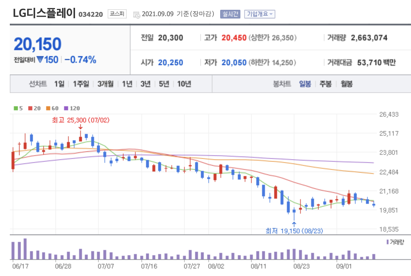This screenshot has height=276, width=411.
Task: Click the 전일 value 20,300
Action: (171, 38)
